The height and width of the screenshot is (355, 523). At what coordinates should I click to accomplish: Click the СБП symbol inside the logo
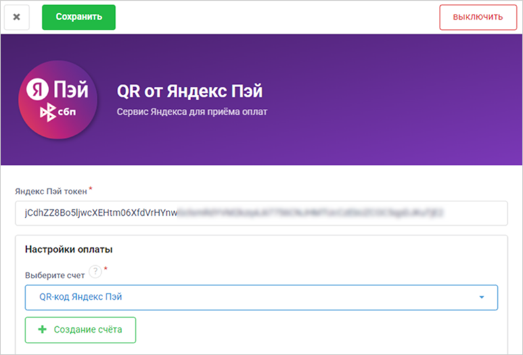[x=57, y=113]
